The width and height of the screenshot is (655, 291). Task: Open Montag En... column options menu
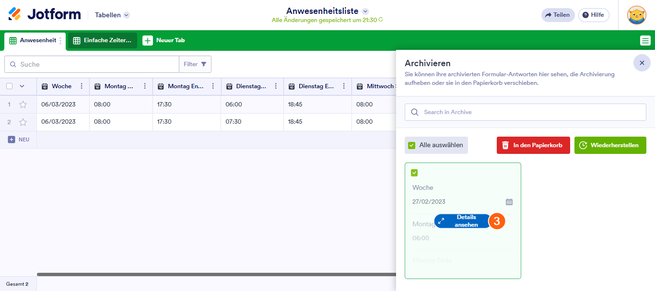click(213, 86)
